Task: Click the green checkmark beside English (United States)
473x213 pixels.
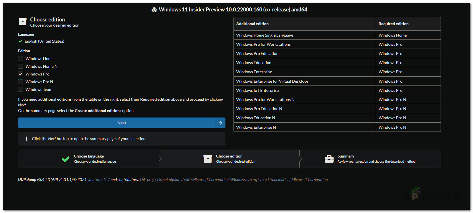Action: point(20,41)
